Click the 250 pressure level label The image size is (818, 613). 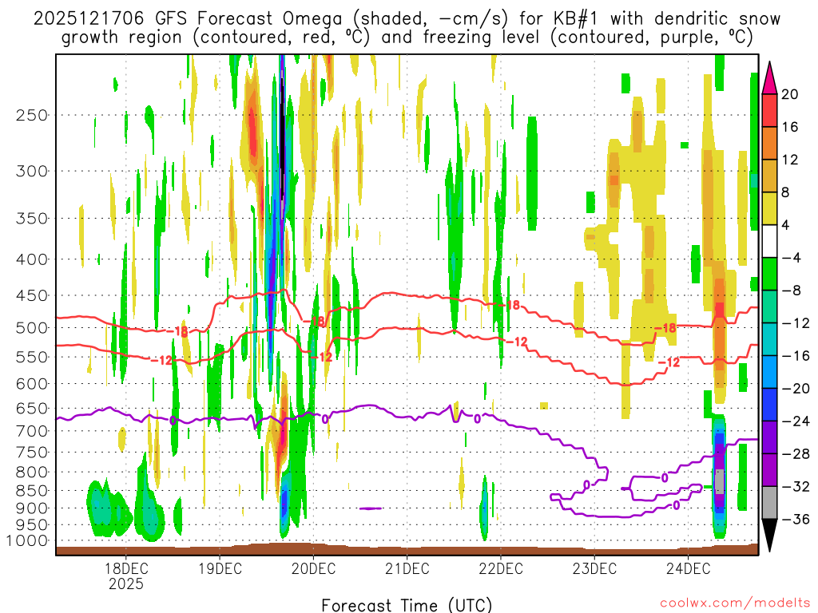click(x=32, y=115)
